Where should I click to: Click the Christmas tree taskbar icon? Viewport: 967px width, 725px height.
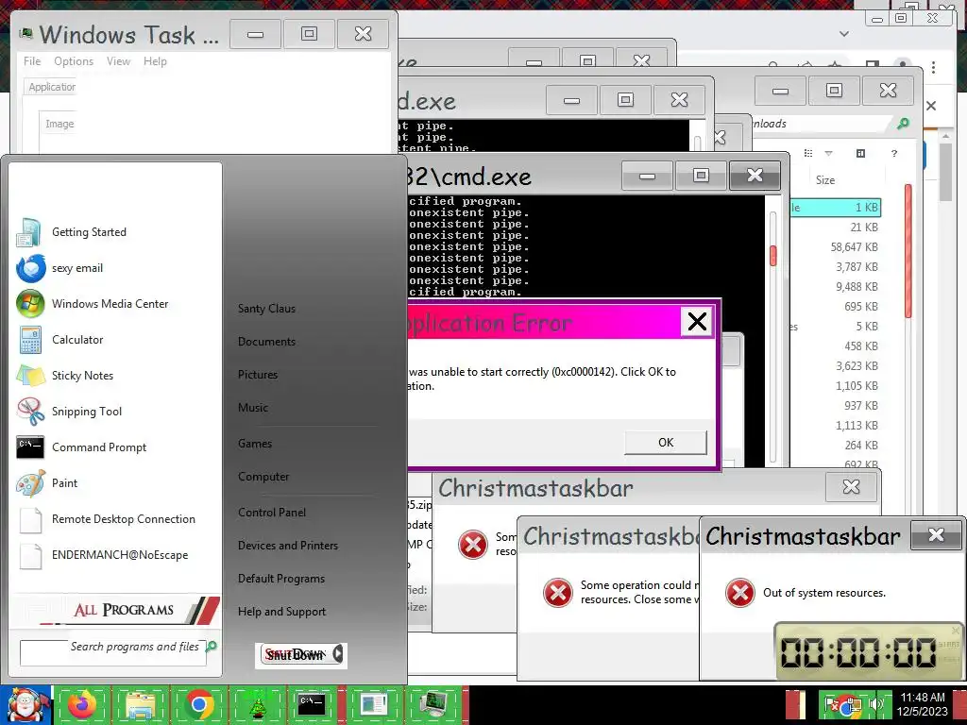tap(257, 704)
